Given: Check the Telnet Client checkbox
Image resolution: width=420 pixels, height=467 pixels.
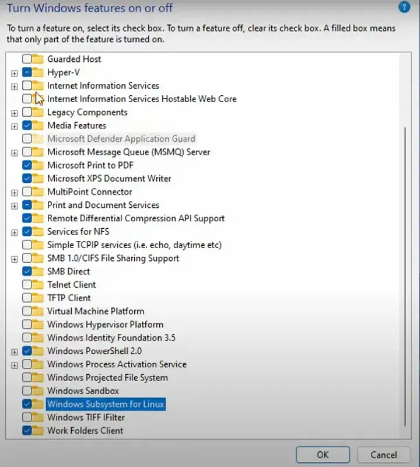Looking at the screenshot, I should [x=27, y=284].
